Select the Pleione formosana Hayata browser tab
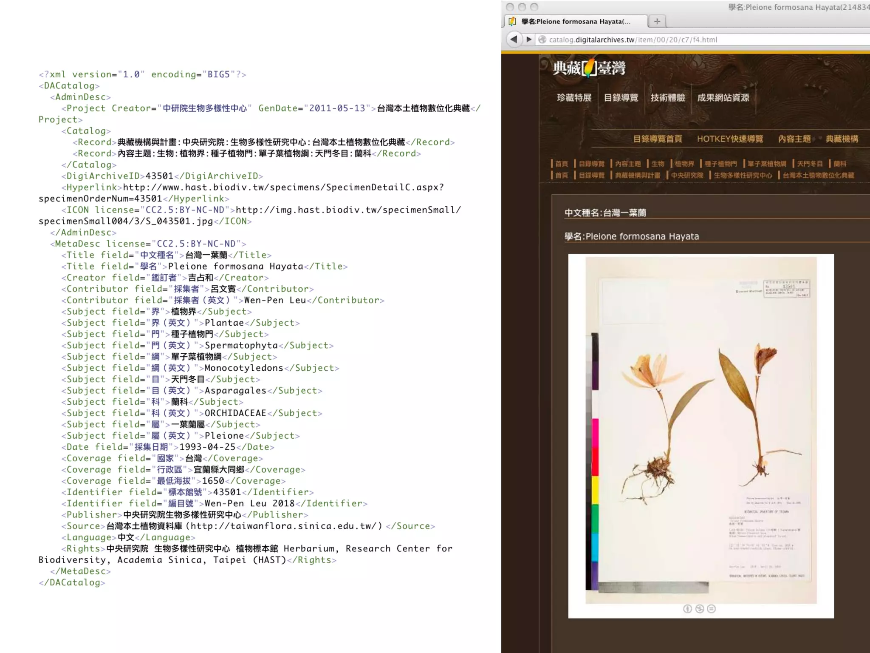The height and width of the screenshot is (653, 870). pyautogui.click(x=576, y=22)
